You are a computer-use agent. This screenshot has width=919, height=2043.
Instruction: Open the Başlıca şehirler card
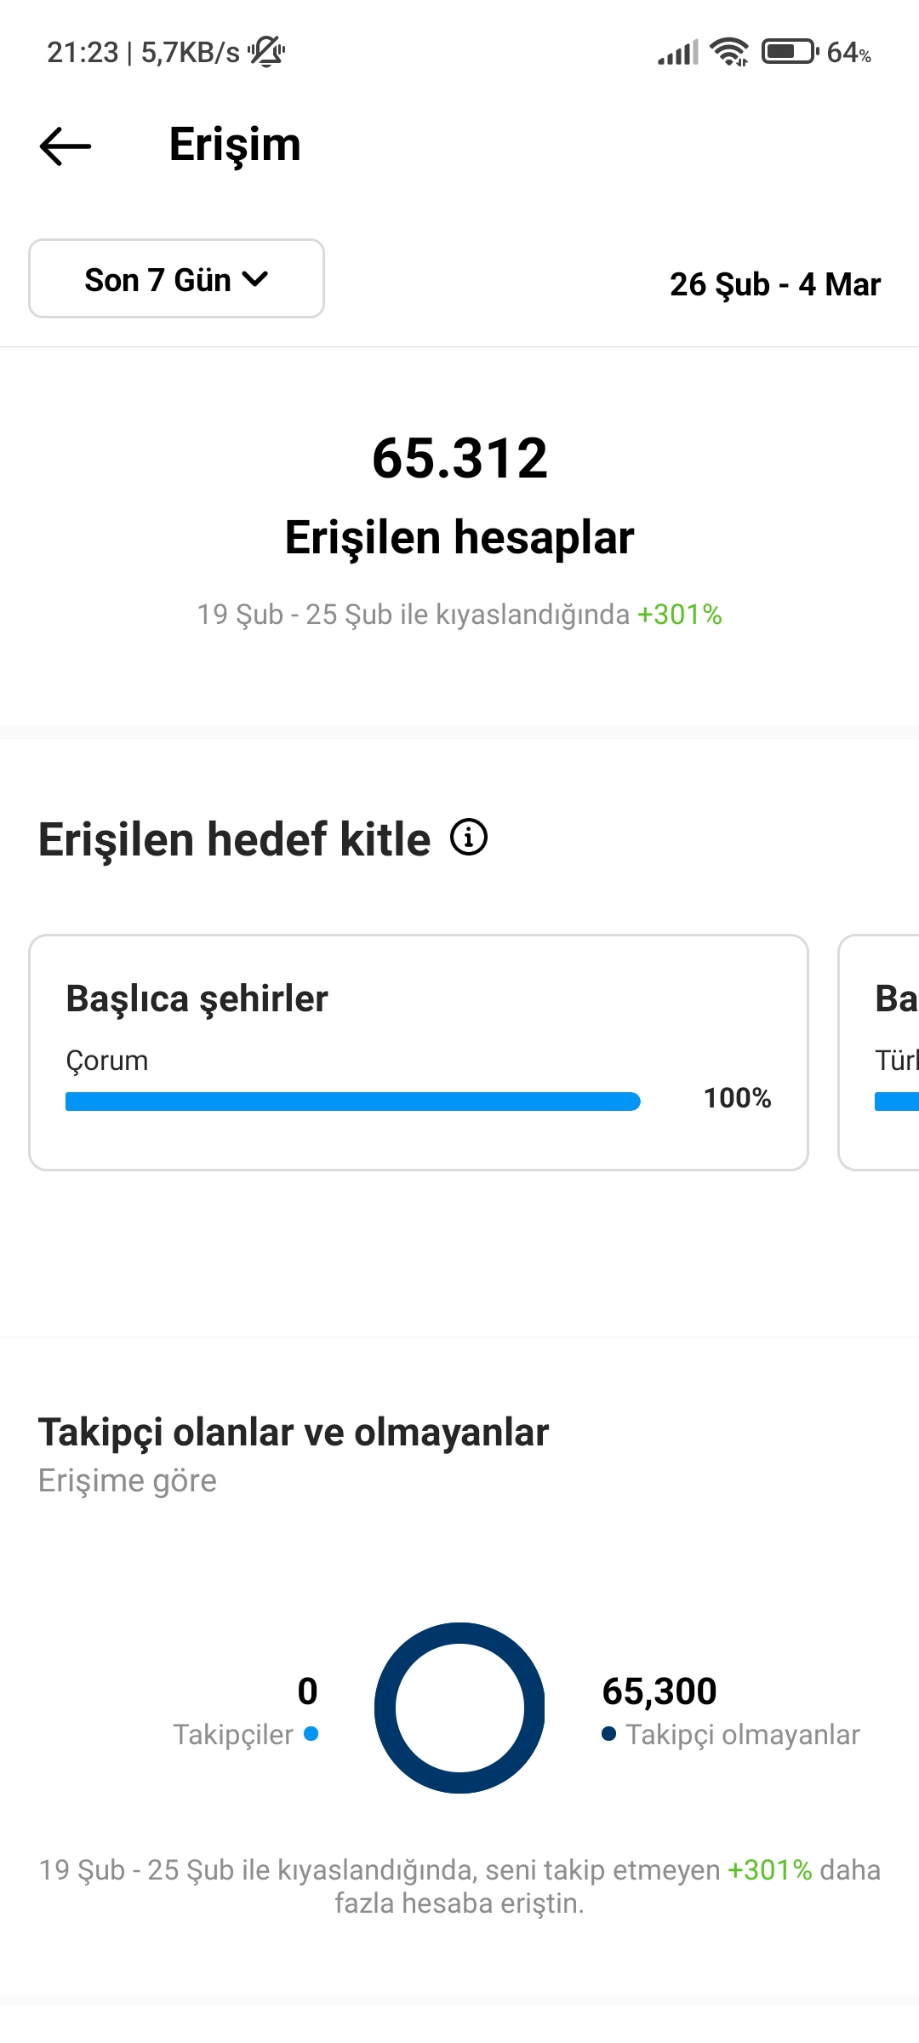point(419,1052)
